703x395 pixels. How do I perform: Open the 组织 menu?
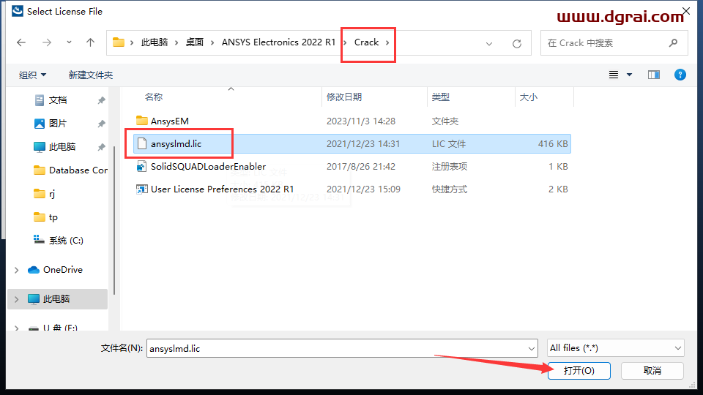32,75
